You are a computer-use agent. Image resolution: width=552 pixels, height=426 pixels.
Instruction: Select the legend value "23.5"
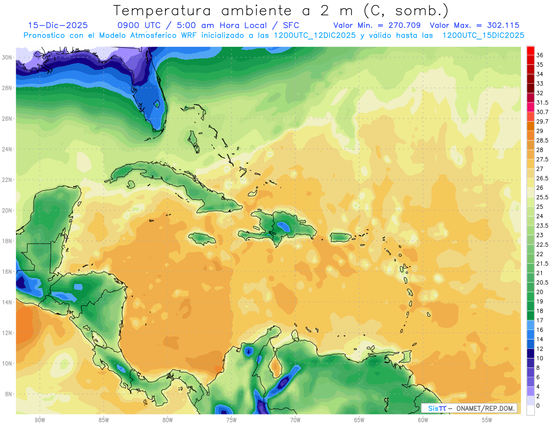(x=542, y=226)
